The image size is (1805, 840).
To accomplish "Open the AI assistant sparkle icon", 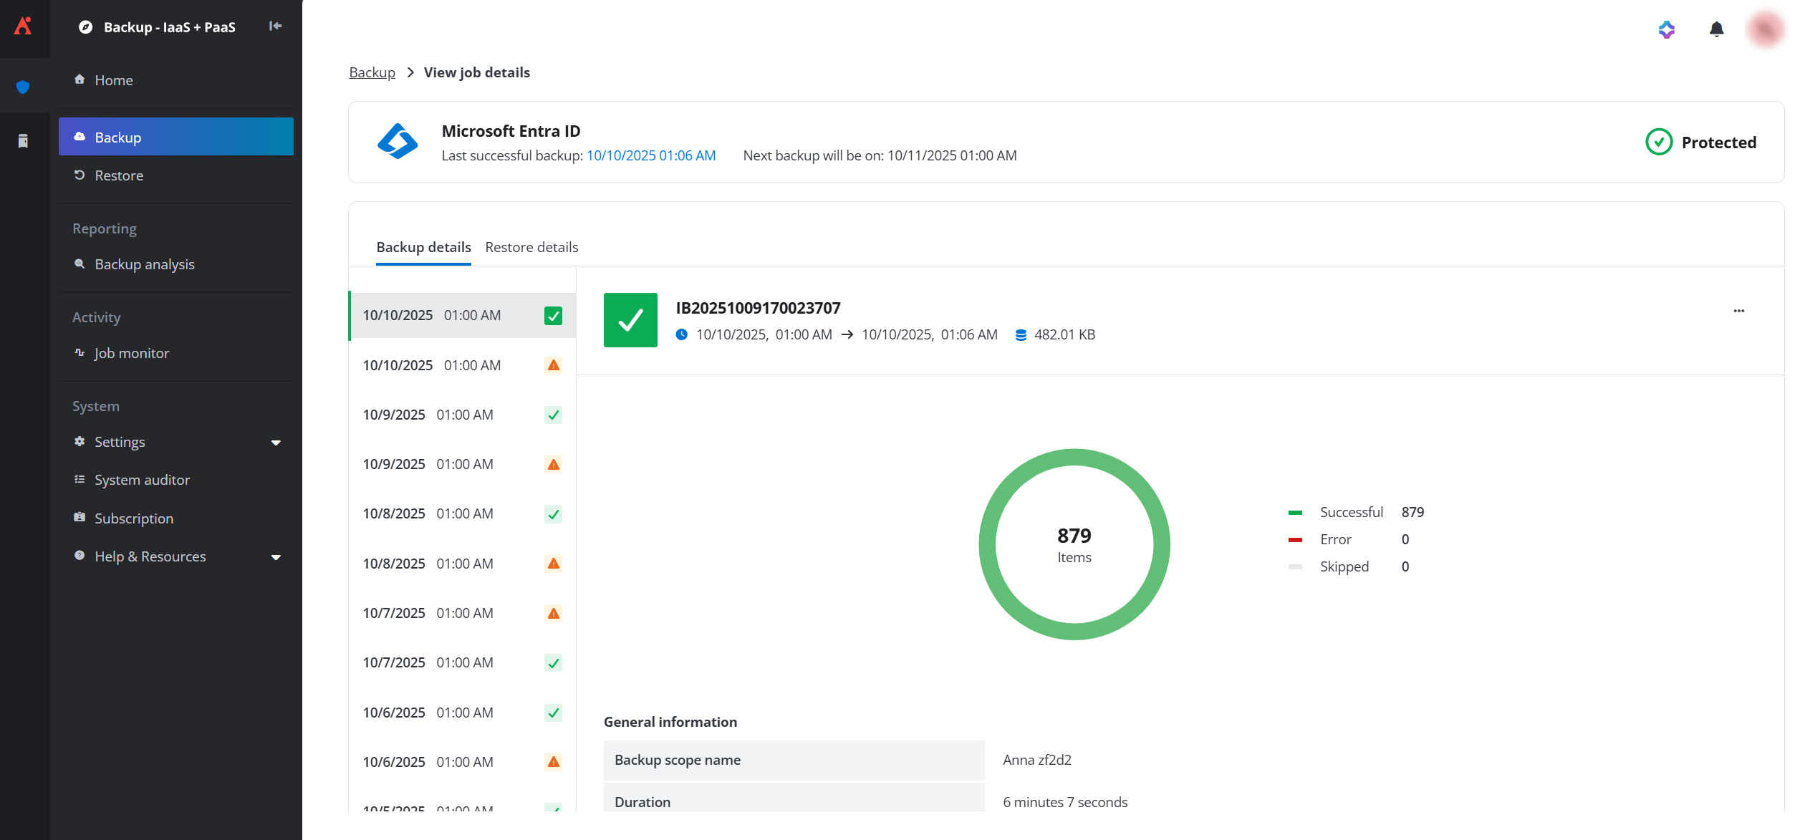I will [1667, 29].
